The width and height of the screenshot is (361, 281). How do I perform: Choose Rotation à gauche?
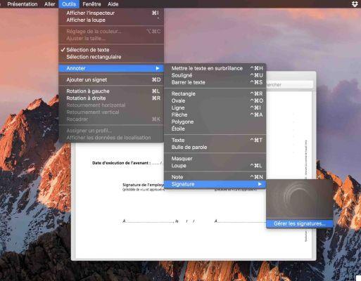[111, 91]
